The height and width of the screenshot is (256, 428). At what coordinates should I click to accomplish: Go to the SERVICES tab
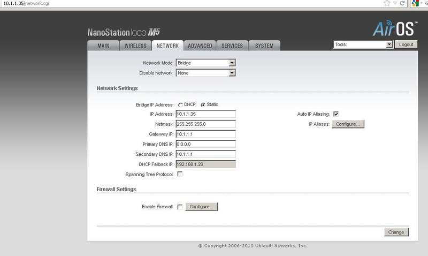232,46
